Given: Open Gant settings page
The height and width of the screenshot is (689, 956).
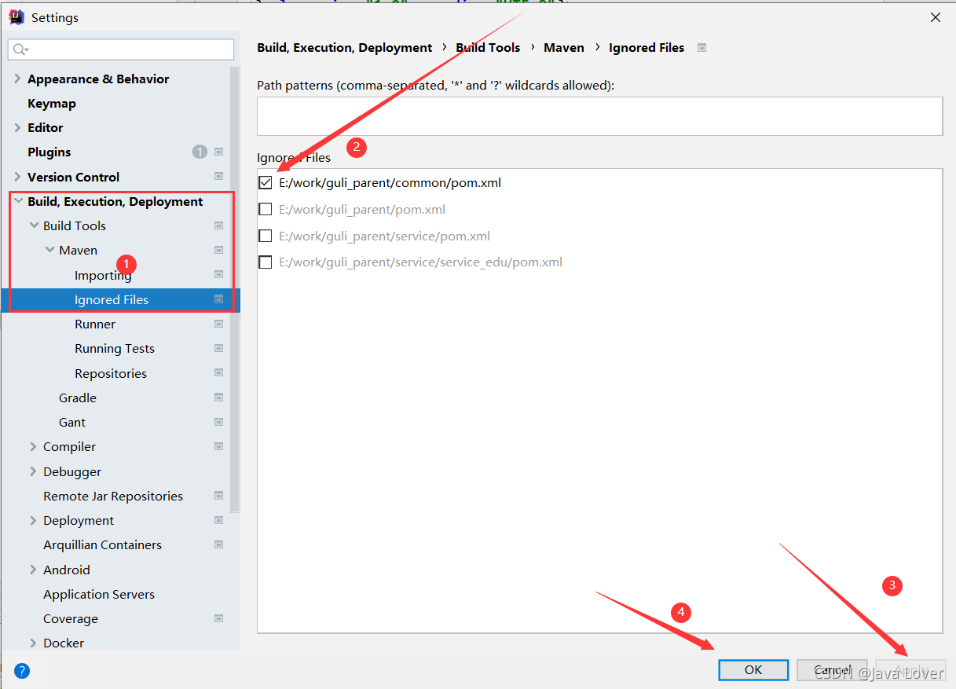Looking at the screenshot, I should [72, 422].
